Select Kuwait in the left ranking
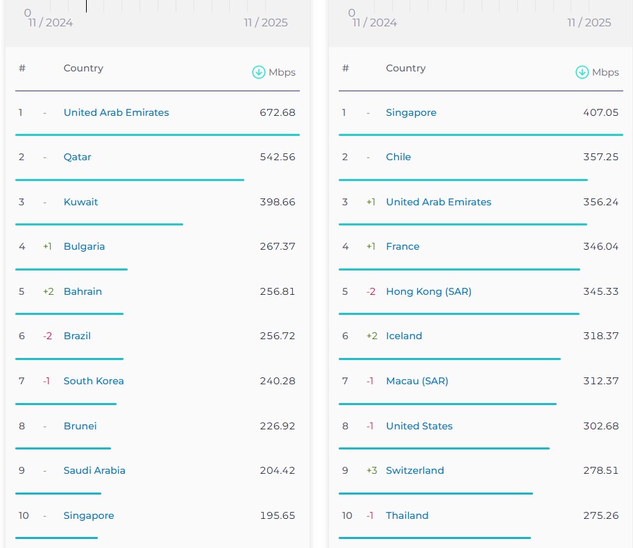The height and width of the screenshot is (548, 633). pyautogui.click(x=81, y=202)
